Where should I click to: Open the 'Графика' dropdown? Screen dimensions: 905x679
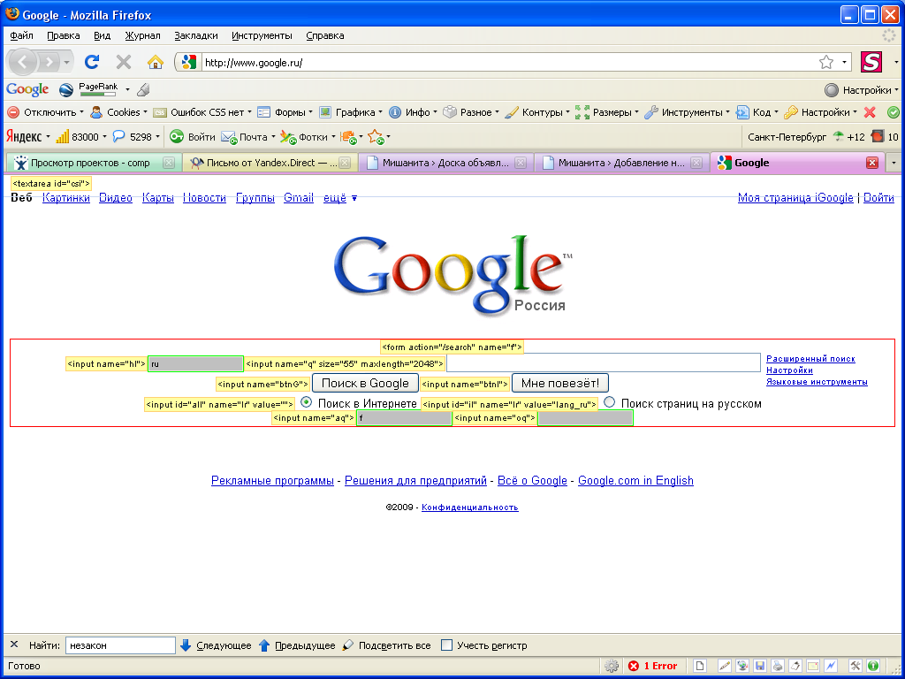coord(351,112)
